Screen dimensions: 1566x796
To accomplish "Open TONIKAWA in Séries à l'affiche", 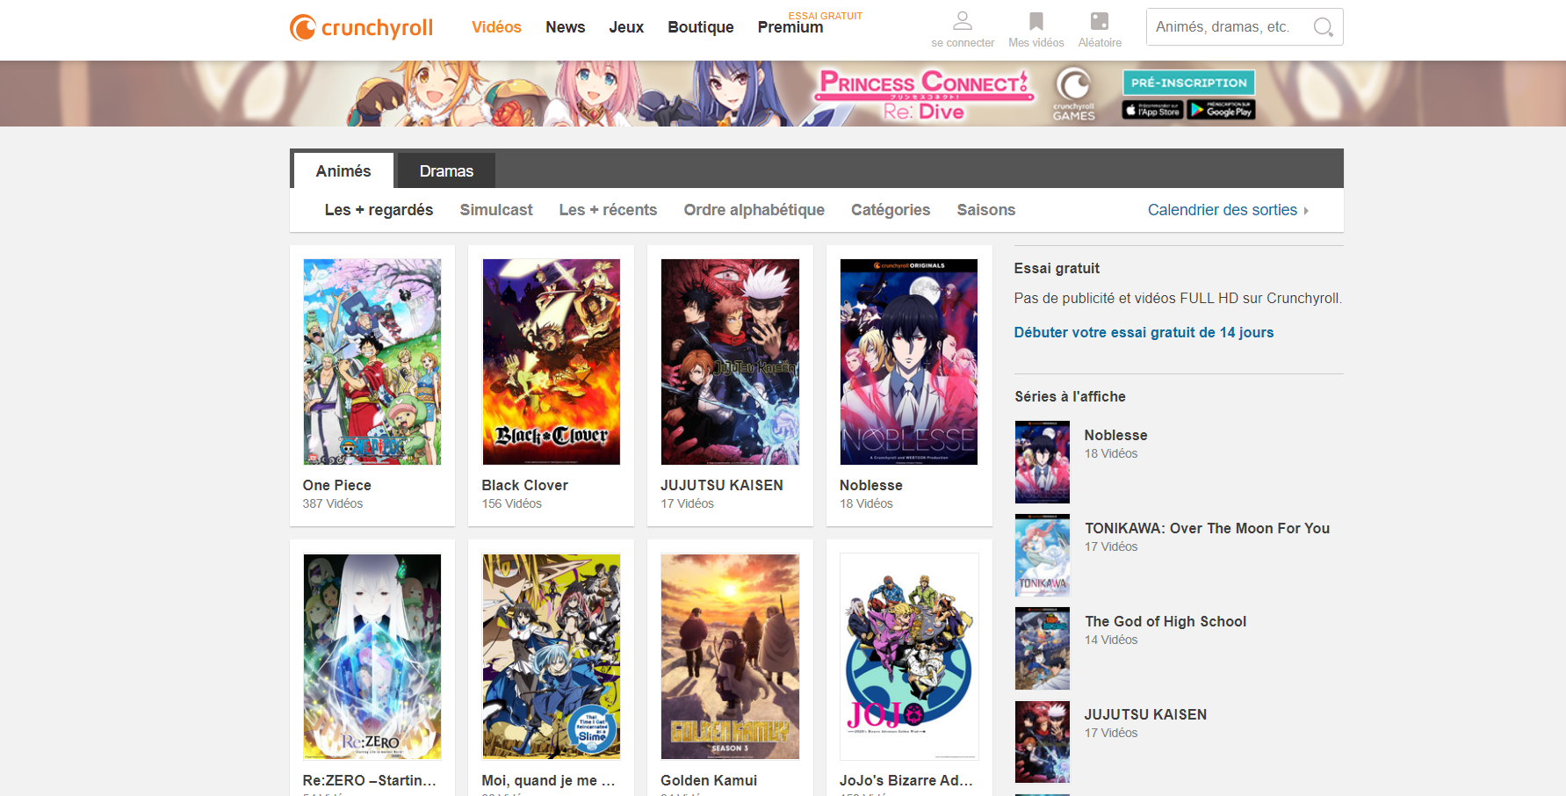I will click(1206, 528).
